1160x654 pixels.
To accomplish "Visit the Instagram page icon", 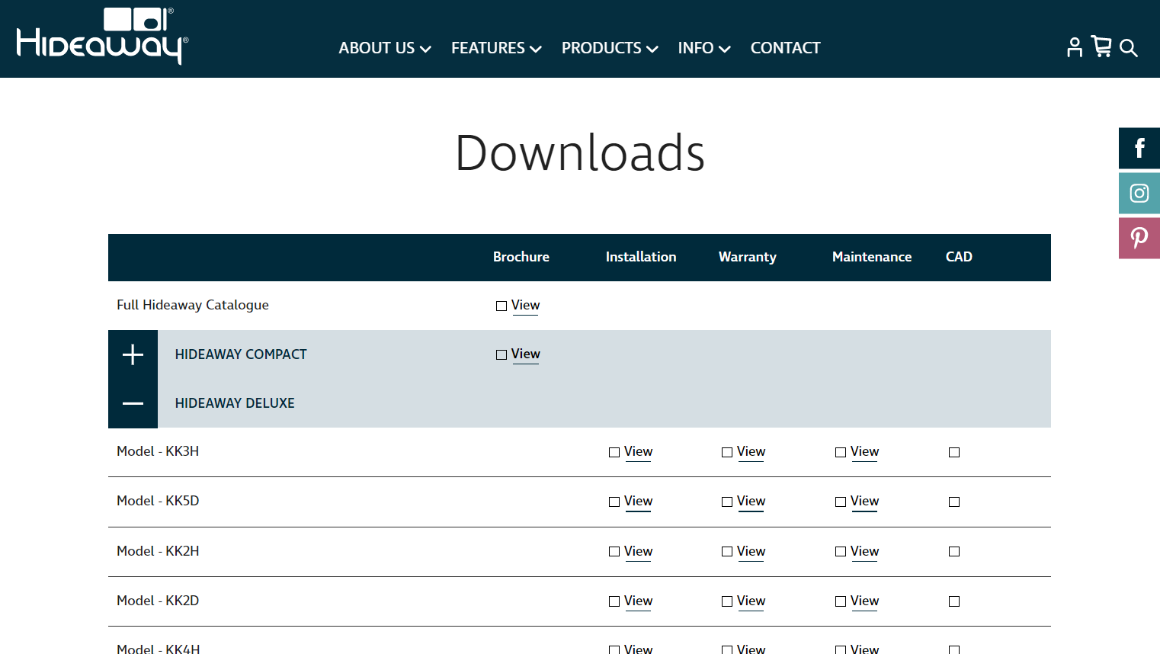I will point(1139,193).
